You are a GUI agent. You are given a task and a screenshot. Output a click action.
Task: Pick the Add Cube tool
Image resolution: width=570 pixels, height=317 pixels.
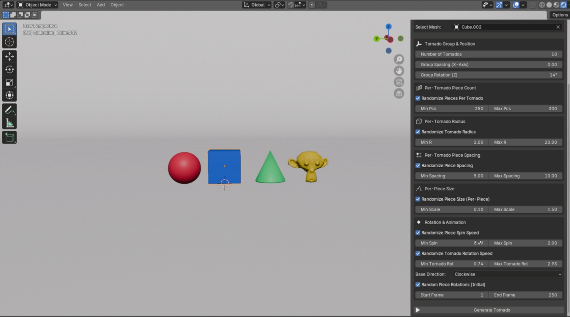pos(10,138)
